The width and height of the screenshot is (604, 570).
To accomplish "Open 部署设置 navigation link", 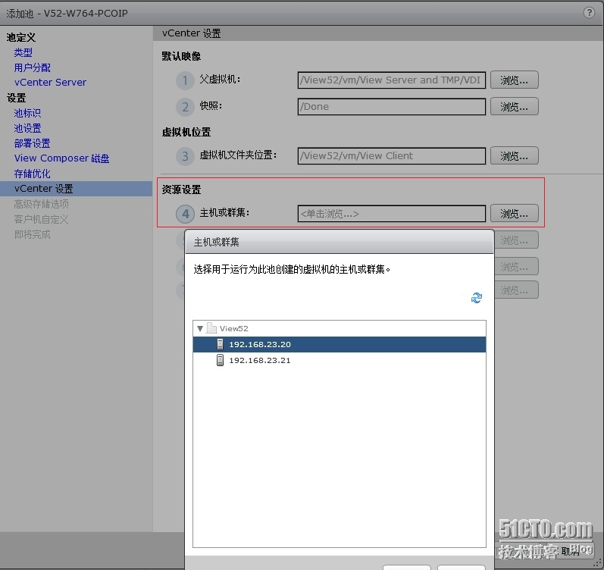I will click(x=33, y=143).
